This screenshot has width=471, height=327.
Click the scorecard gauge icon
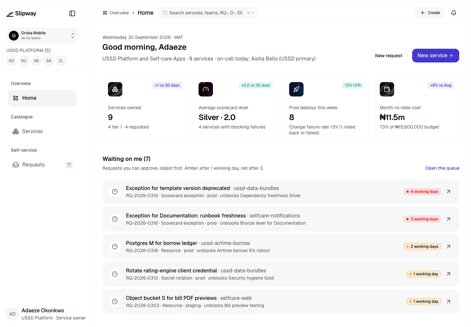coord(206,89)
